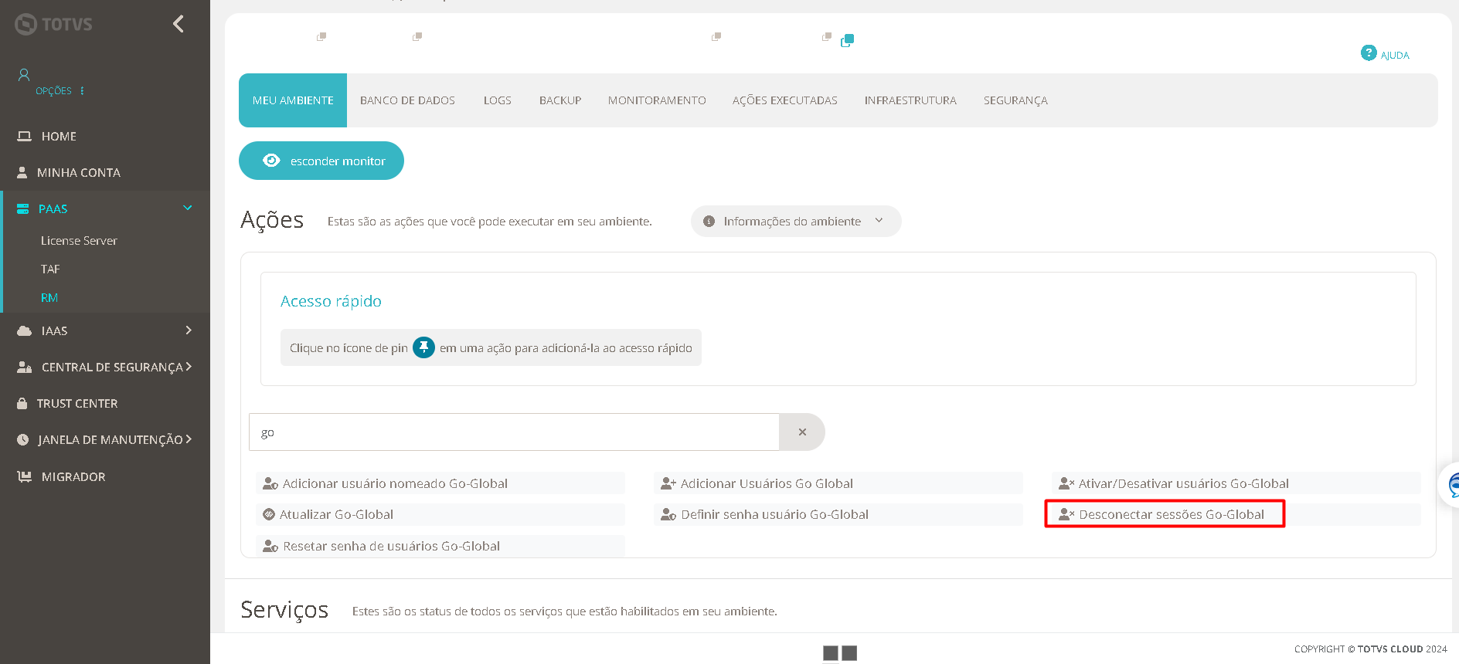
Task: Run Atualizar Go-Global action
Action: pyautogui.click(x=440, y=514)
